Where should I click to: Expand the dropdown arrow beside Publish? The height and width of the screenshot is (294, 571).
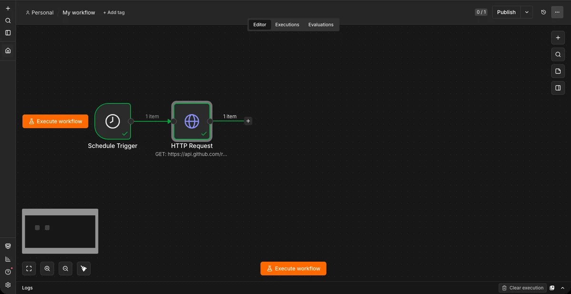click(527, 12)
